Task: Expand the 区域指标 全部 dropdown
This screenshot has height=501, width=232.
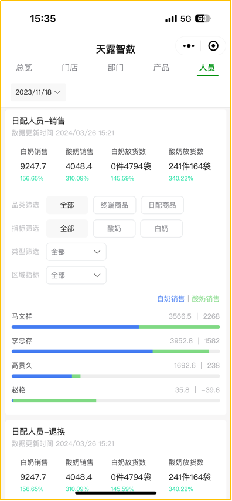Action: [76, 275]
